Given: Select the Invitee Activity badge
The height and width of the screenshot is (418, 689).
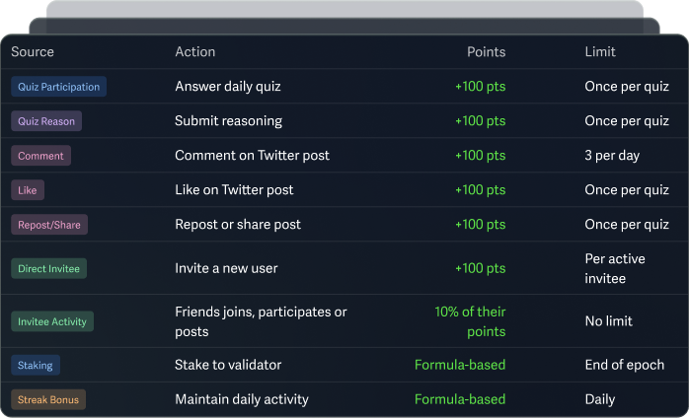Looking at the screenshot, I should (x=52, y=321).
